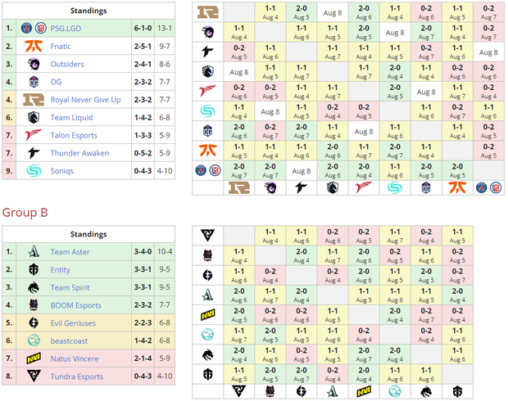Image resolution: width=508 pixels, height=401 pixels.
Task: Click Team Aster's 3-4-0 record
Action: coord(143,252)
